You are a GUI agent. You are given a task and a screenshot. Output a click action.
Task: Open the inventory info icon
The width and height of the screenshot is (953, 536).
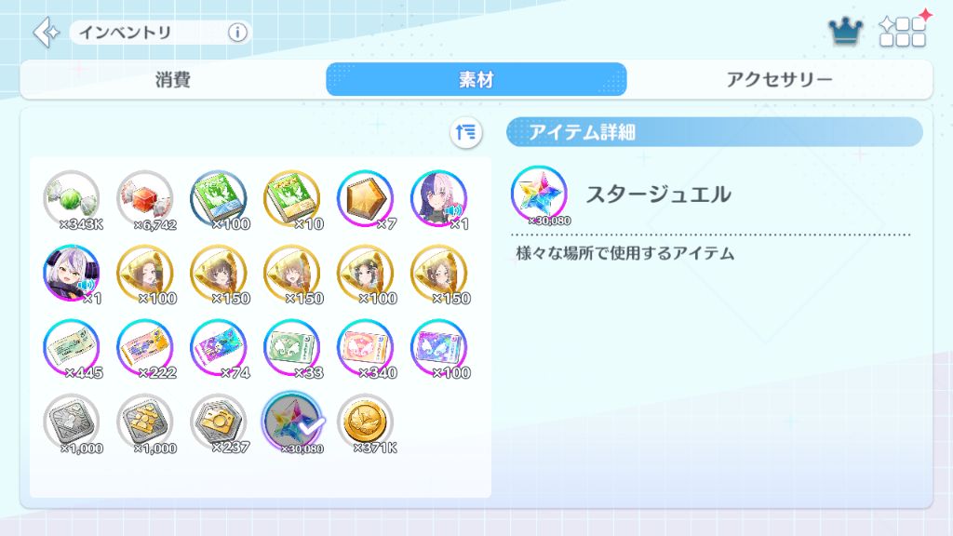pos(237,33)
